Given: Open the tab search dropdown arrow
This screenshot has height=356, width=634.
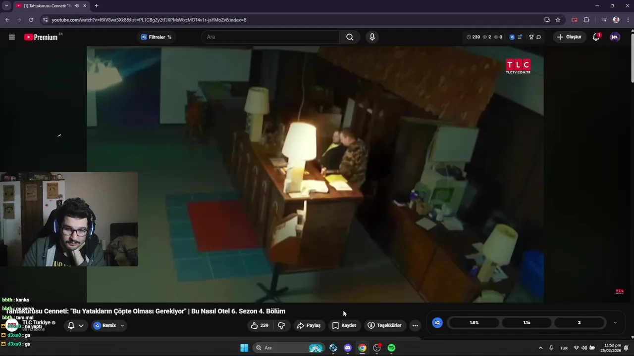Looking at the screenshot, I should click(x=6, y=6).
